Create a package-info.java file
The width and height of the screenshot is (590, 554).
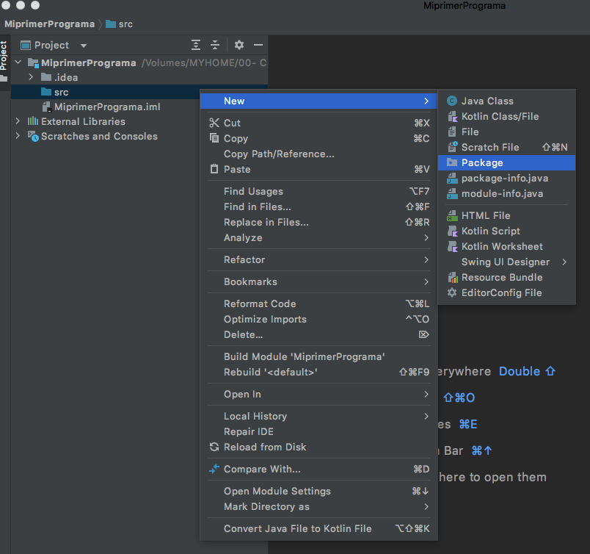pyautogui.click(x=507, y=179)
